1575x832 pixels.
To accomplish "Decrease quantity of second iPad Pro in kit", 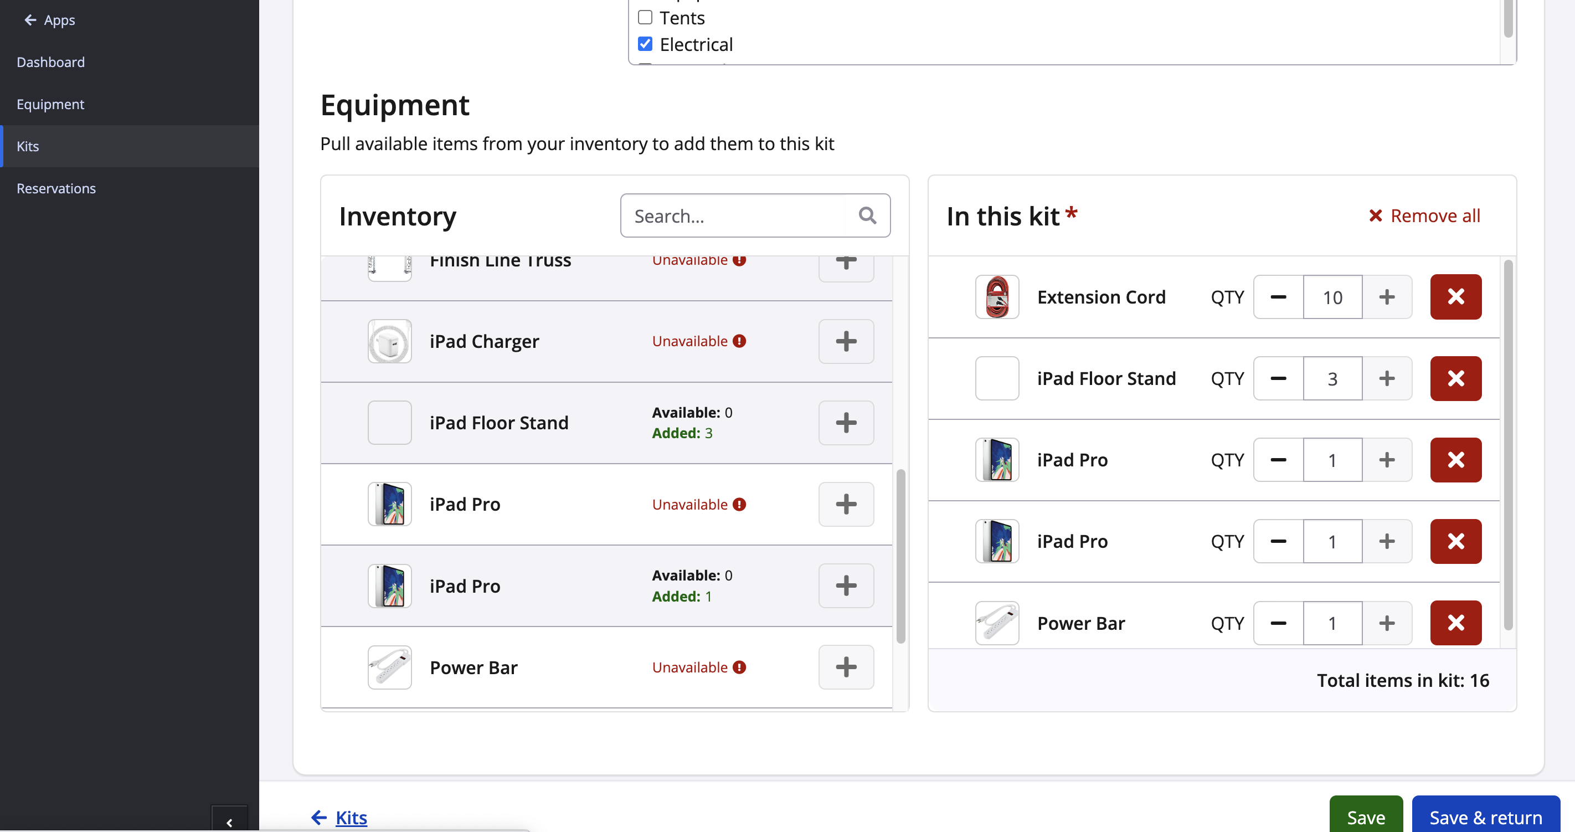I will click(1279, 541).
